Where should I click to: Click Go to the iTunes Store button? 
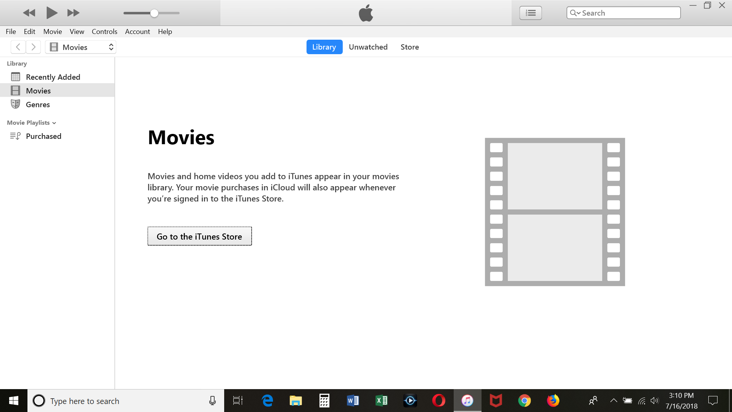click(x=199, y=237)
